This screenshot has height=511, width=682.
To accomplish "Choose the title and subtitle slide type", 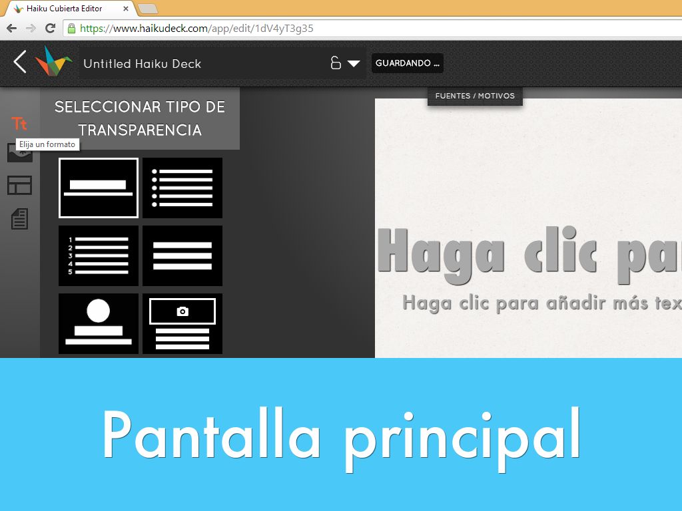I will (x=99, y=188).
